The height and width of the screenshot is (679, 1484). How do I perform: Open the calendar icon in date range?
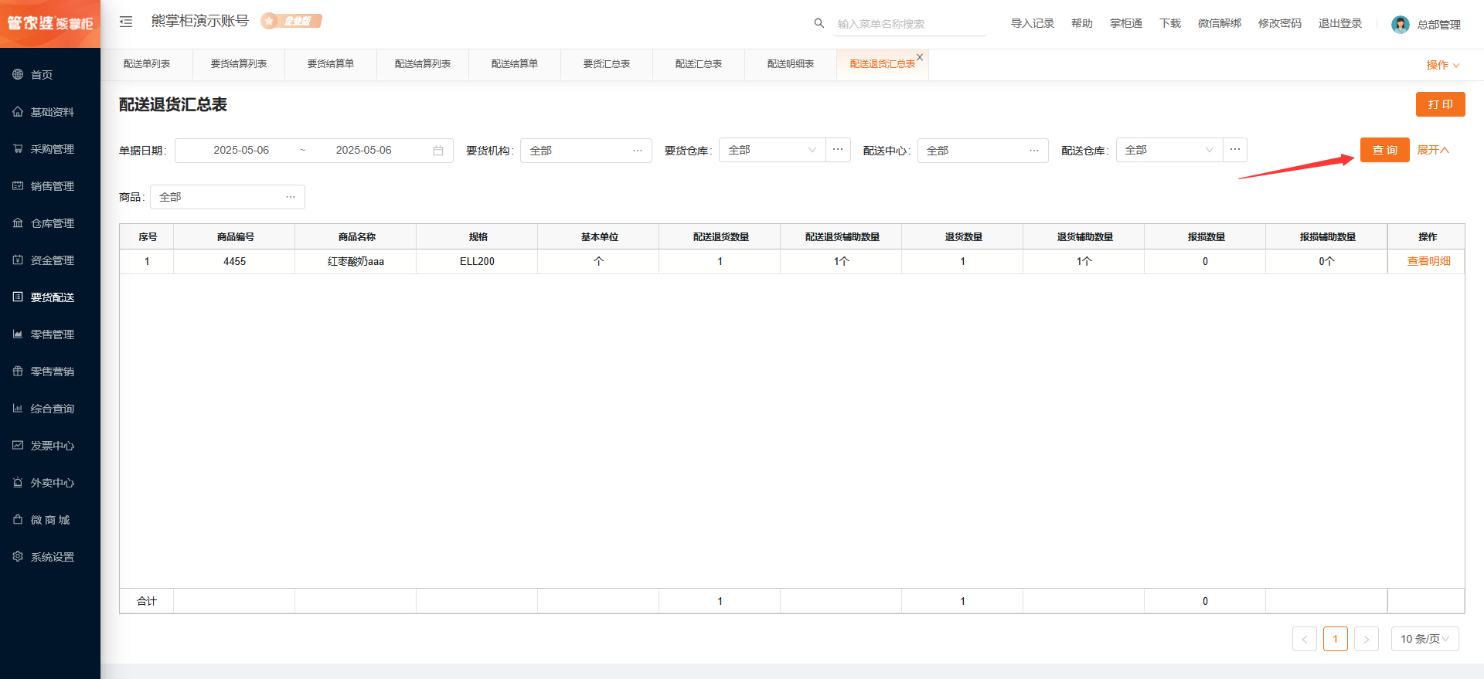[438, 151]
